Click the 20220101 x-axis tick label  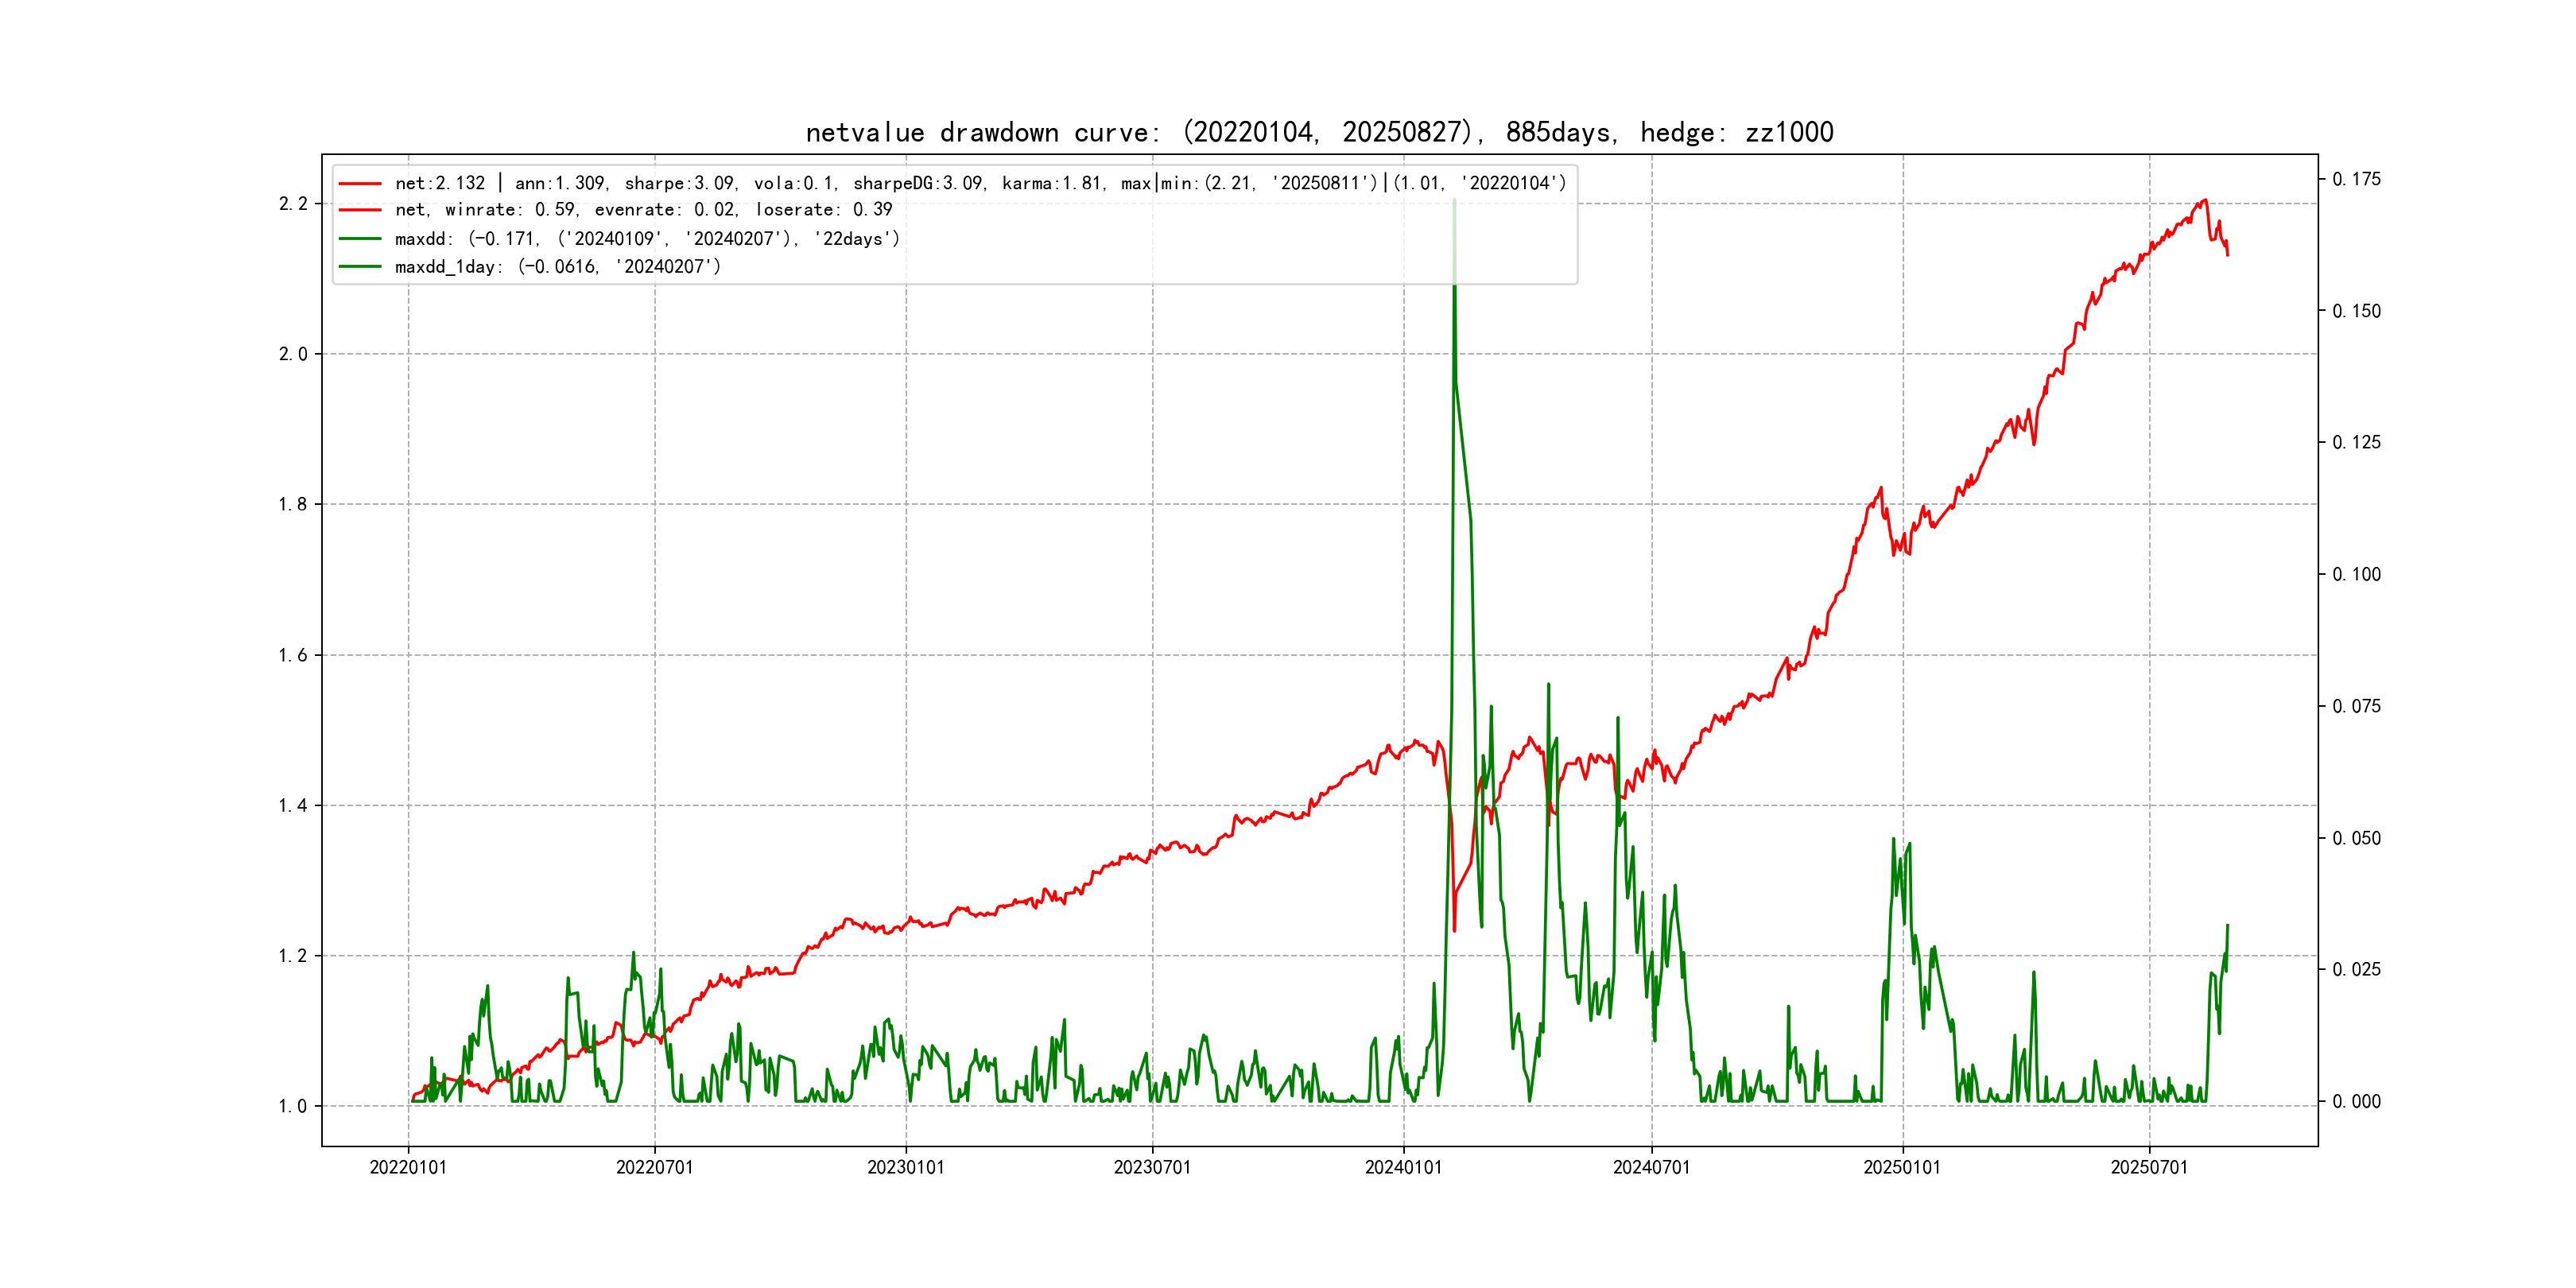point(408,1167)
